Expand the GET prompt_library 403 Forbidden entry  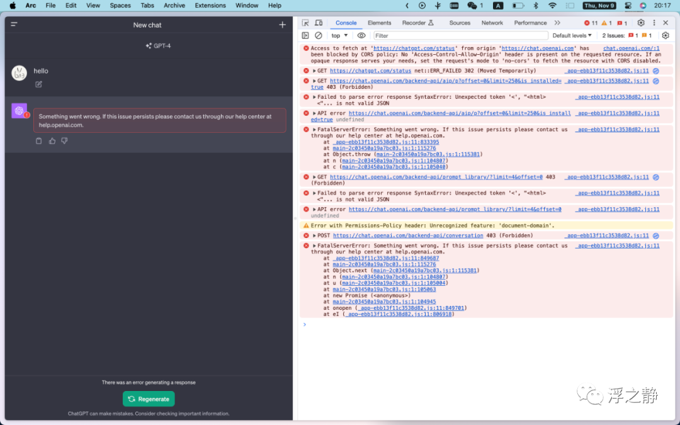click(x=314, y=177)
